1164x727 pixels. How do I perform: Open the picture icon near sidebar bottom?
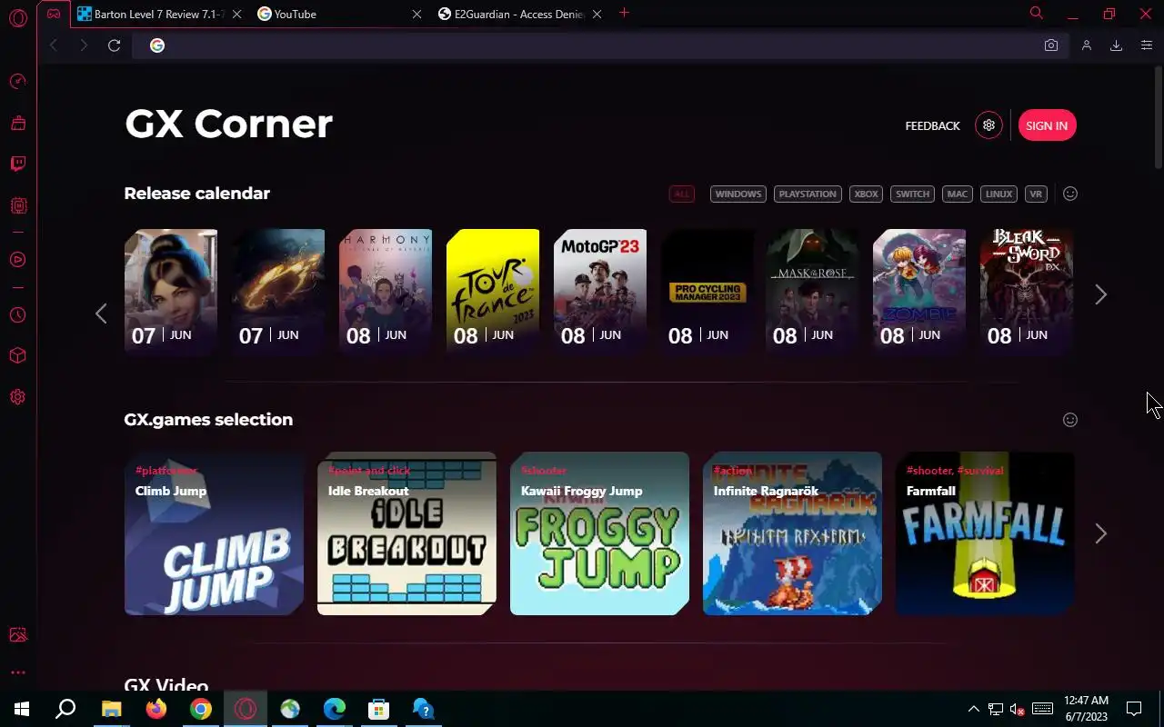(x=17, y=635)
